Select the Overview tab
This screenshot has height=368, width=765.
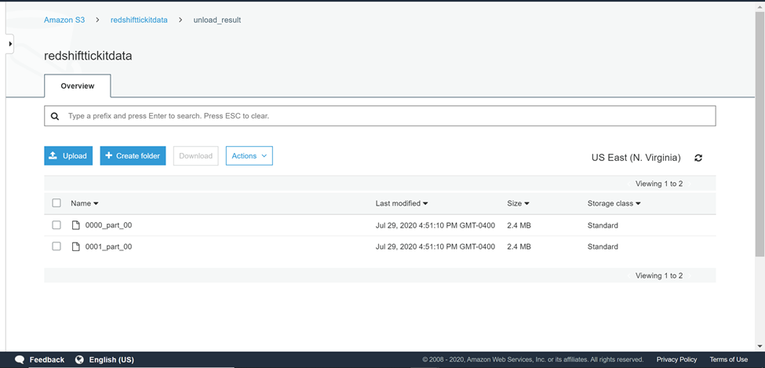78,86
